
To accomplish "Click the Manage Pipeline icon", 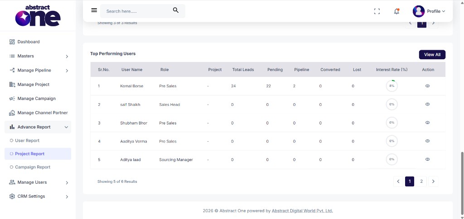I will 12,70.
